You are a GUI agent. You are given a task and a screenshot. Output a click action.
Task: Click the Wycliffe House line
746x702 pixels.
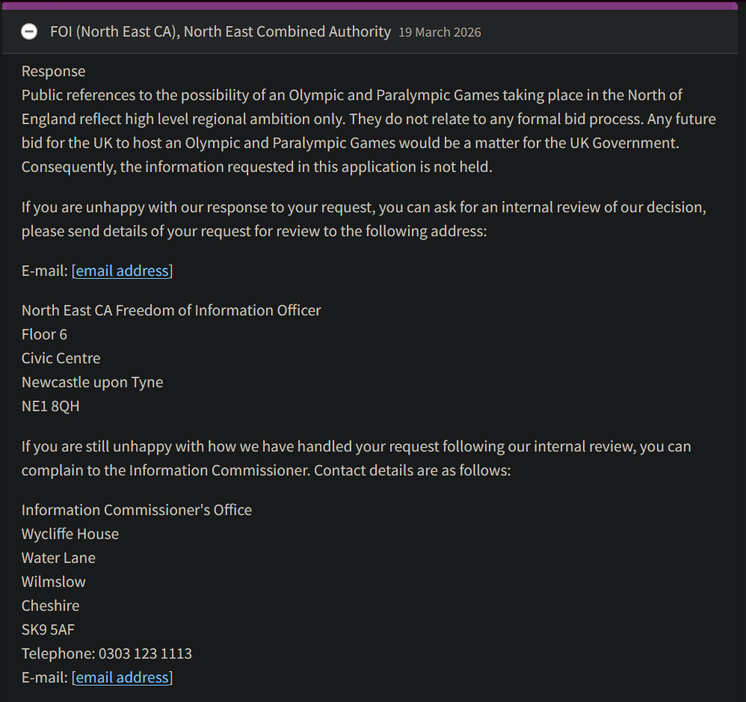70,534
